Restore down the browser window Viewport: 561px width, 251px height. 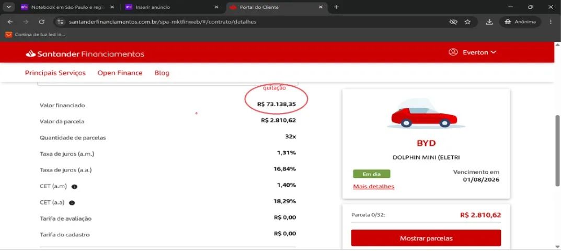point(531,7)
